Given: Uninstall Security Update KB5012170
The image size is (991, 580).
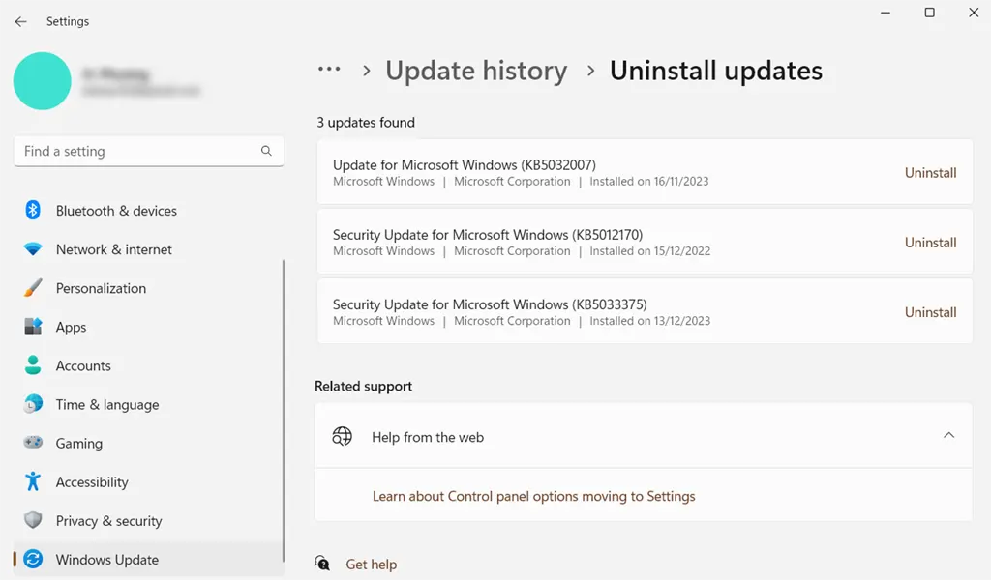Looking at the screenshot, I should pos(930,243).
